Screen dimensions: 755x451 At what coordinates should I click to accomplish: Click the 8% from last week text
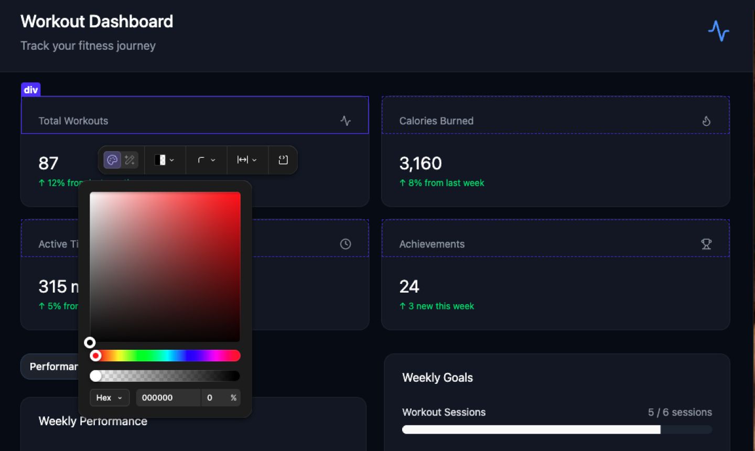pos(442,182)
